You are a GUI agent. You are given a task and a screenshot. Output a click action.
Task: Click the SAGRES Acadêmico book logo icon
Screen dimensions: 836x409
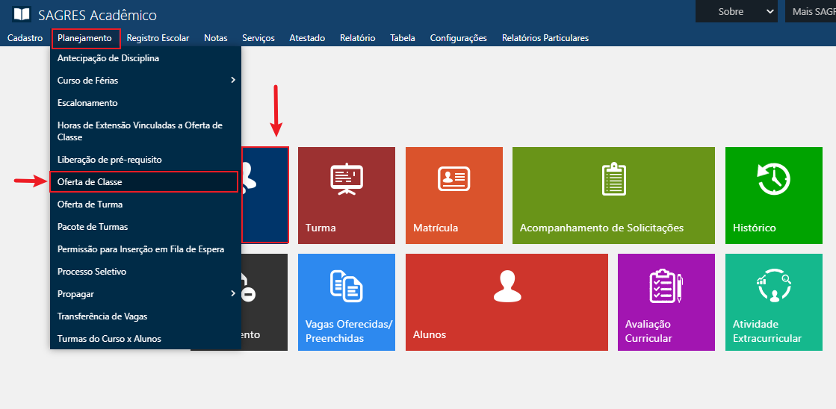tap(22, 14)
